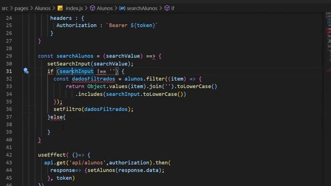Expand the chevron after 'pages' breadcrumb
The image size is (331, 186).
pyautogui.click(x=32, y=8)
